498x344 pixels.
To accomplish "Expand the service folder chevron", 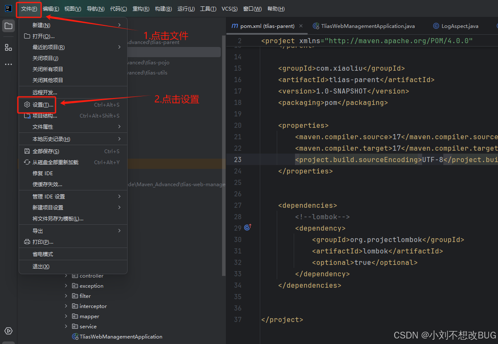I will click(x=66, y=327).
